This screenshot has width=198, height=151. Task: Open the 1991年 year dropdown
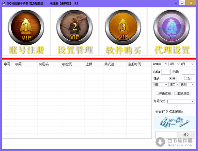click(x=160, y=64)
